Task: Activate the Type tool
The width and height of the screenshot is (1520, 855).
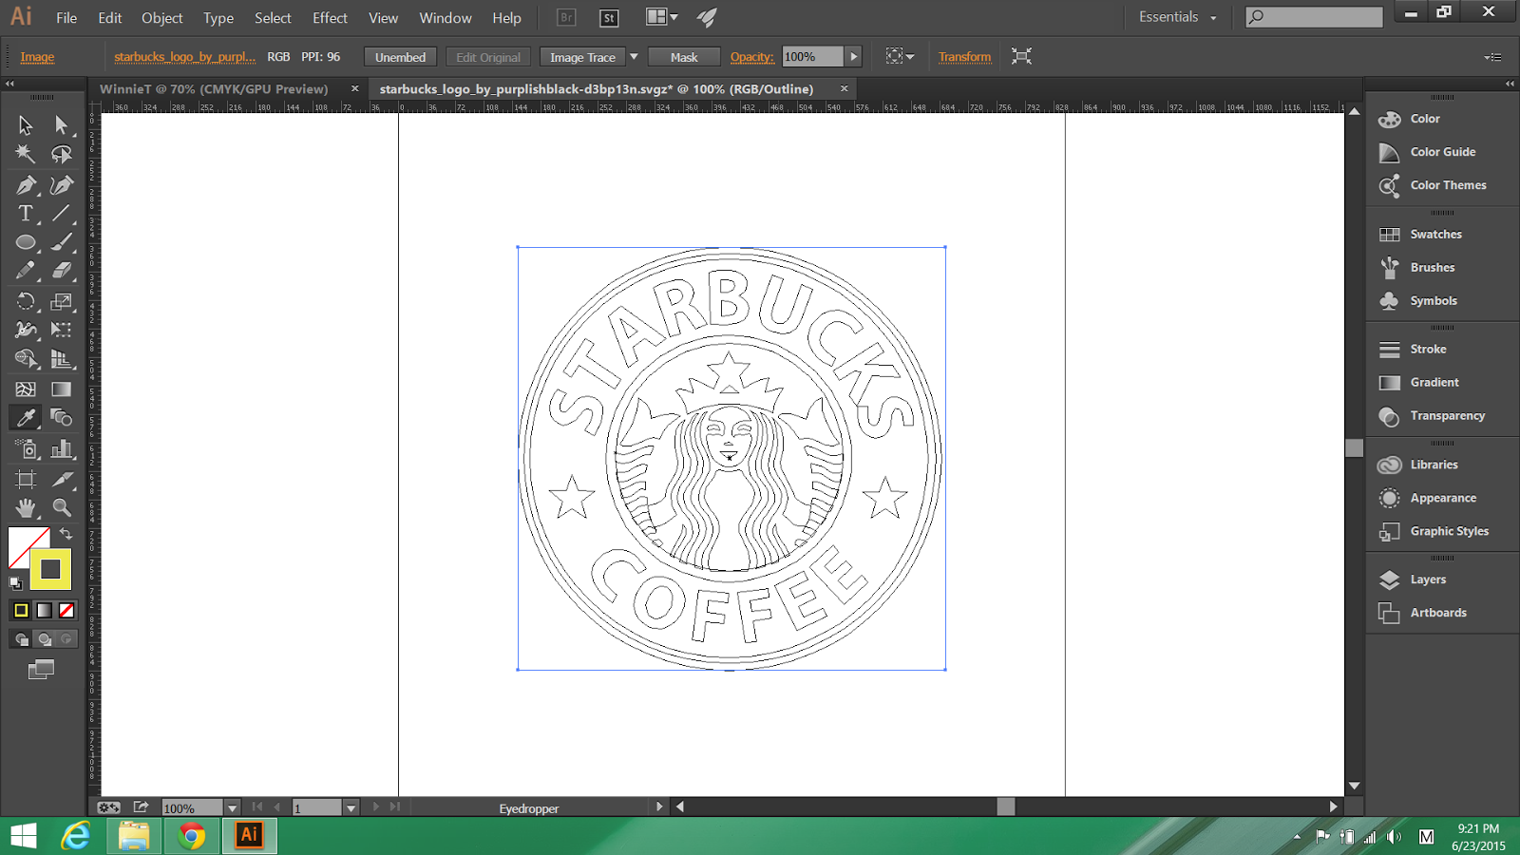Action: (26, 214)
